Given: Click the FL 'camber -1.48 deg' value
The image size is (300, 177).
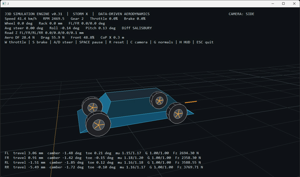Looking at the screenshot, I should pos(64,153).
